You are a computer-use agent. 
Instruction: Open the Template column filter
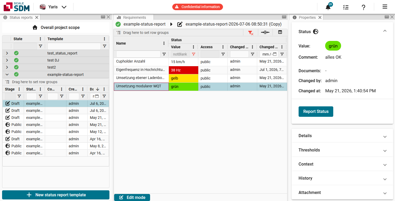coord(104,46)
